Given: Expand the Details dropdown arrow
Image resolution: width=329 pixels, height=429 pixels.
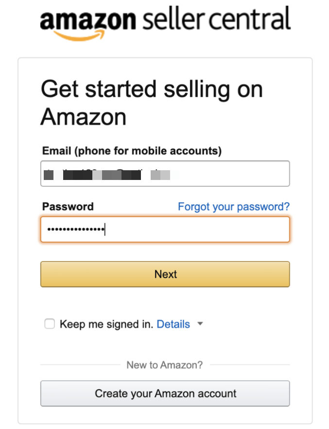Looking at the screenshot, I should 200,324.
